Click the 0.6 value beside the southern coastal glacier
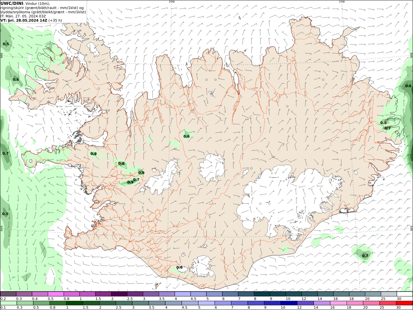This screenshot has width=413, height=310. pyautogui.click(x=179, y=267)
